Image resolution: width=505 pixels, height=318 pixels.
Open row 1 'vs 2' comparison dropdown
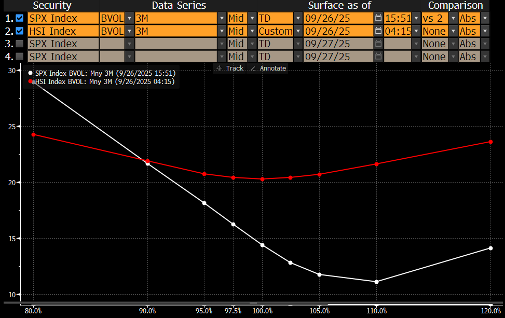tap(454, 18)
